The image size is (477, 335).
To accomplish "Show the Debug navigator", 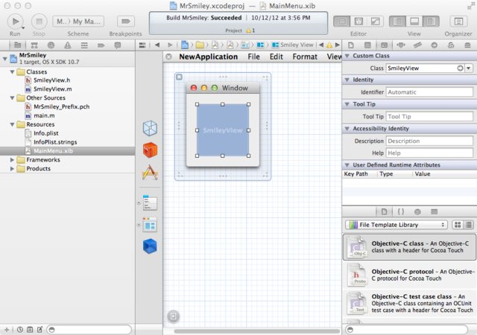I will point(84,45).
